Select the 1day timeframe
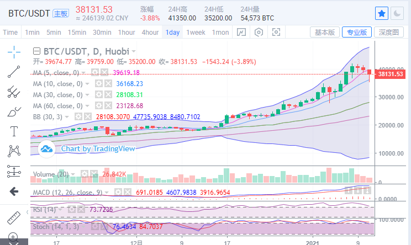Viewport: 411px width, 245px height. tap(172, 32)
